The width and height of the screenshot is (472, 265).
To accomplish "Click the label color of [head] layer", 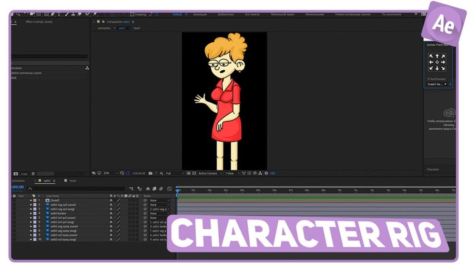I will 35,200.
